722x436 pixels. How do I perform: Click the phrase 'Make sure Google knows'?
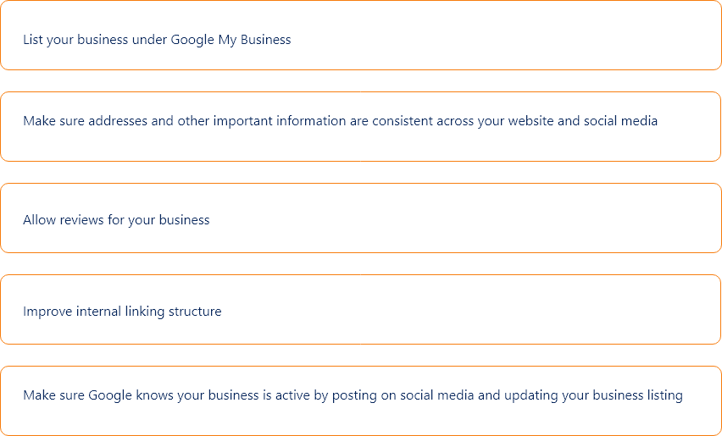[x=98, y=395]
